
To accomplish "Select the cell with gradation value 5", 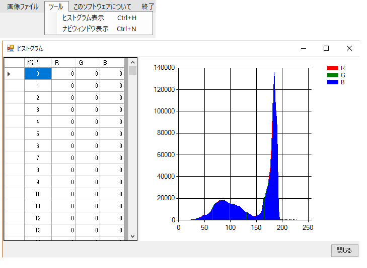I will pyautogui.click(x=38, y=134).
